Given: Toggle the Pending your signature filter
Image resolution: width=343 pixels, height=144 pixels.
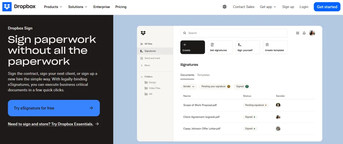Looking at the screenshot, I should pyautogui.click(x=215, y=86).
